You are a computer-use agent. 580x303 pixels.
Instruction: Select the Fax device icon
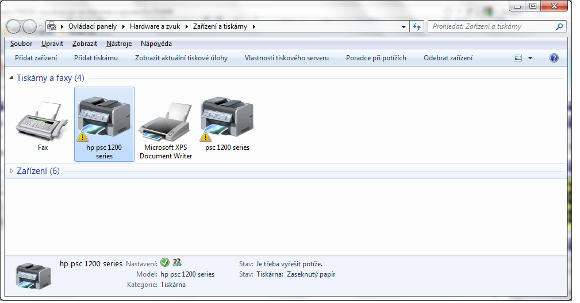coord(42,121)
